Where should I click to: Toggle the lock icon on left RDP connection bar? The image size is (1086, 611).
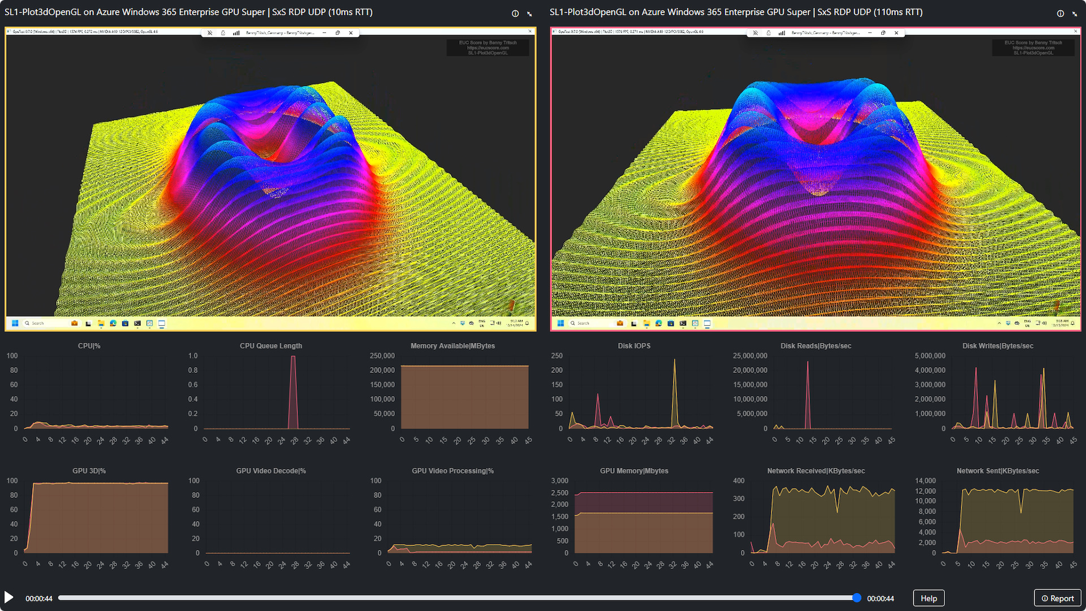pyautogui.click(x=223, y=33)
